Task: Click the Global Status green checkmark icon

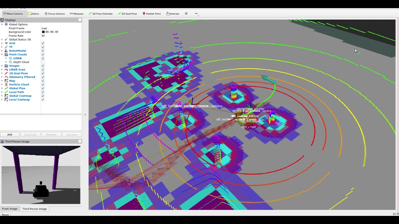Action: pos(6,40)
